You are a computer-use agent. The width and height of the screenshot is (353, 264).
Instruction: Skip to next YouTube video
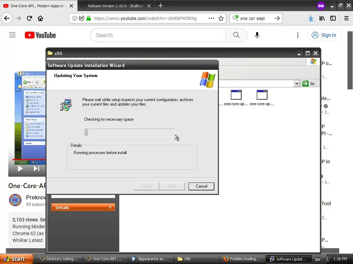tap(36, 168)
